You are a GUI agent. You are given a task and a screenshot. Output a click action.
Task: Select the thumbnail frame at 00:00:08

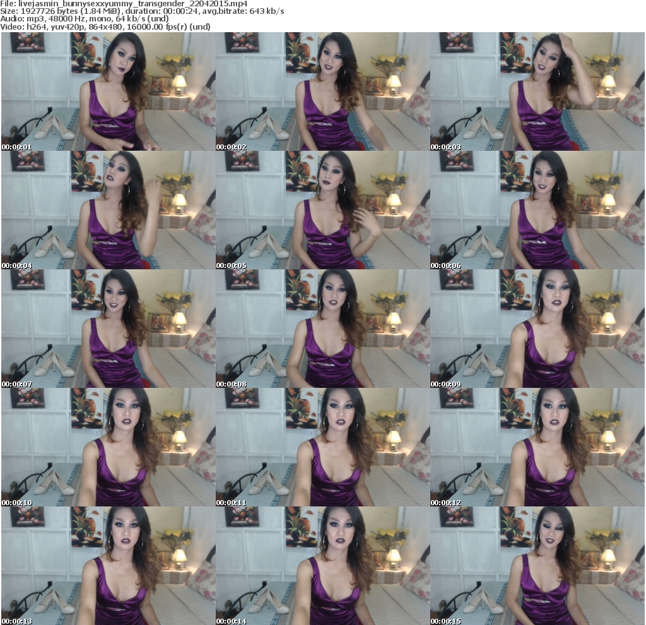(323, 329)
